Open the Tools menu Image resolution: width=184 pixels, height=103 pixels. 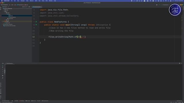[x=43, y=1]
